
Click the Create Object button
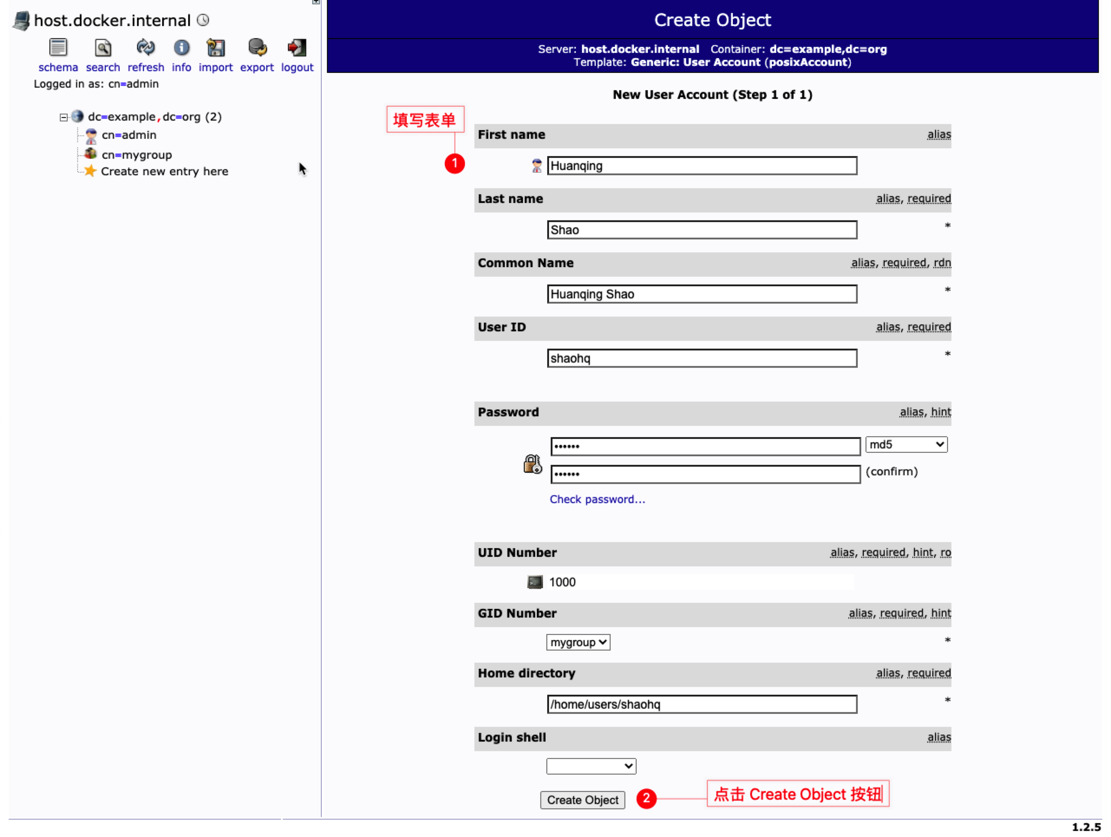pyautogui.click(x=583, y=800)
